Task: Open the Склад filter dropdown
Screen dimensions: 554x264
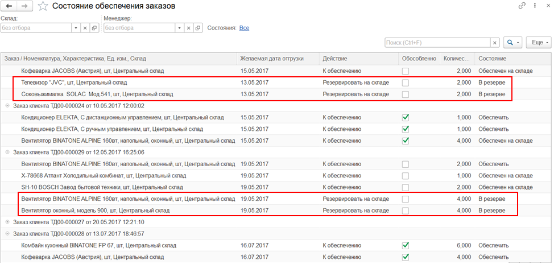Action: 76,27
